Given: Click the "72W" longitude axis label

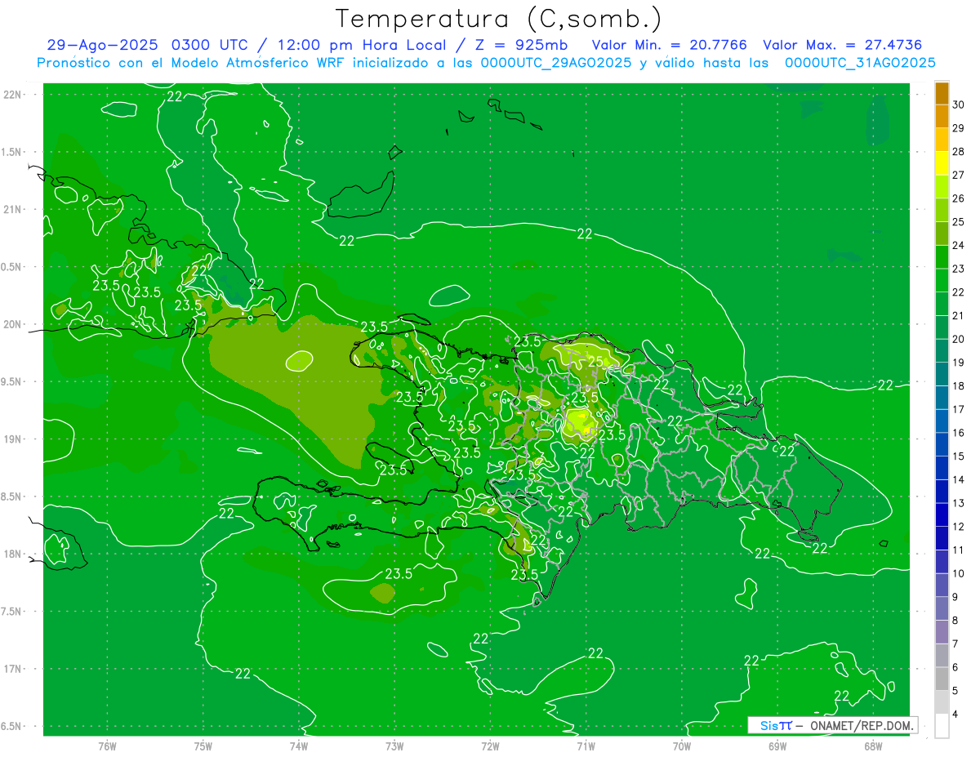Looking at the screenshot, I should 490,746.
